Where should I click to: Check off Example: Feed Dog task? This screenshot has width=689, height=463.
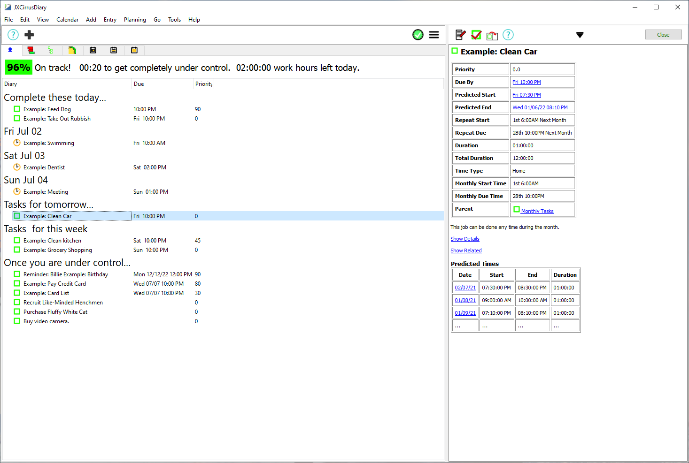click(x=17, y=109)
